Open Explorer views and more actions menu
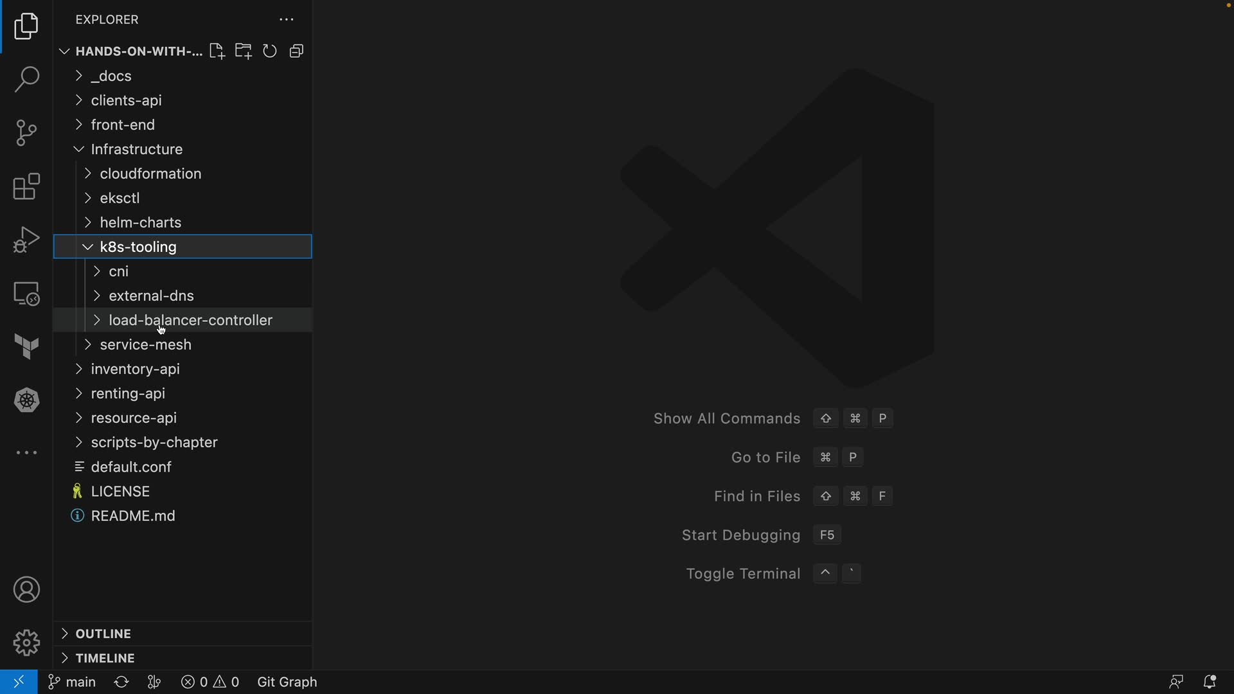This screenshot has width=1234, height=694. point(287,20)
